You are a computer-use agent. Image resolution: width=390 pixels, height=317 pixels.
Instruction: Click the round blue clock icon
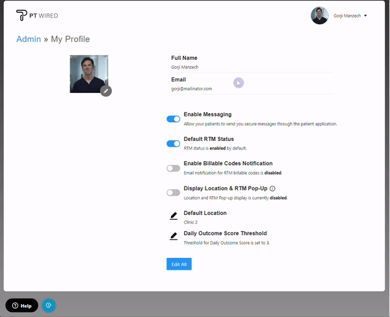49,305
